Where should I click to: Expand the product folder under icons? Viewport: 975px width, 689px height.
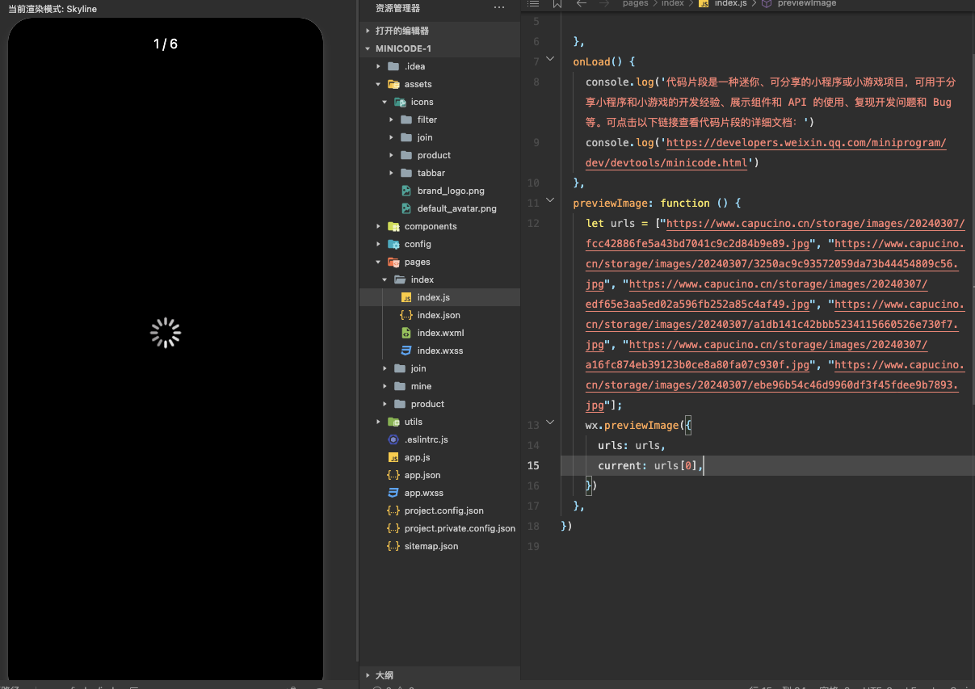391,155
